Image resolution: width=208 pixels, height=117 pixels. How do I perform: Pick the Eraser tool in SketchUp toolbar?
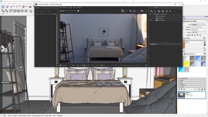click(7, 6)
